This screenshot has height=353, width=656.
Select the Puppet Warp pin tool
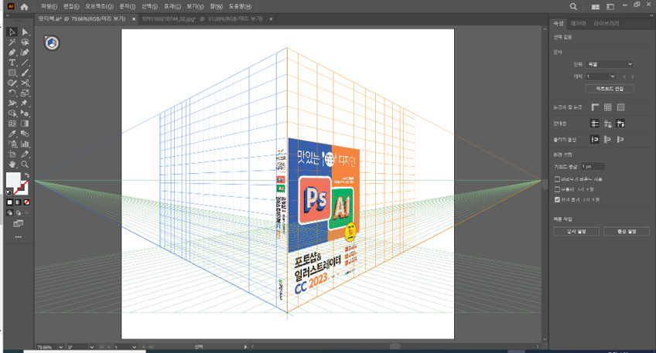[25, 104]
